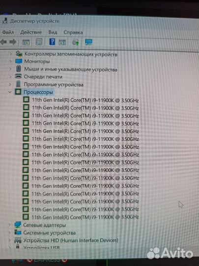Screen dimensions: 199x266
Task: Toggle the console tree toolbar icon
Action: pyautogui.click(x=26, y=42)
